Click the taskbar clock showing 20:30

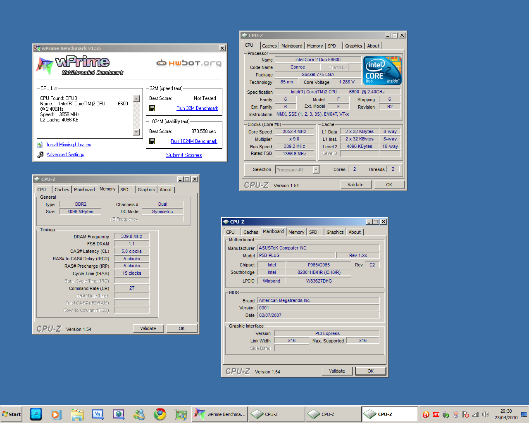coord(506,414)
